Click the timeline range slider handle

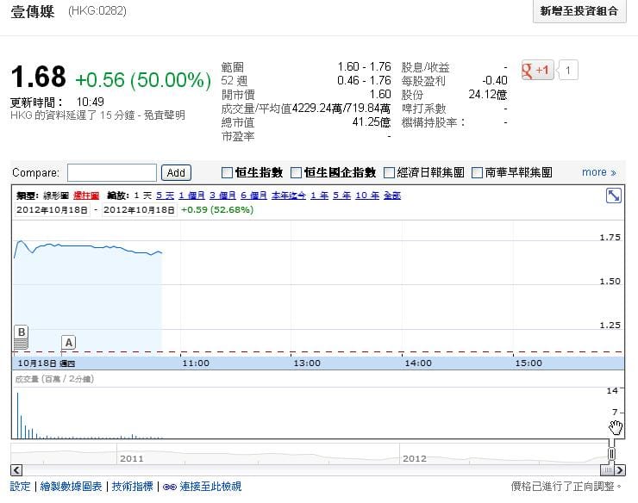tap(611, 454)
